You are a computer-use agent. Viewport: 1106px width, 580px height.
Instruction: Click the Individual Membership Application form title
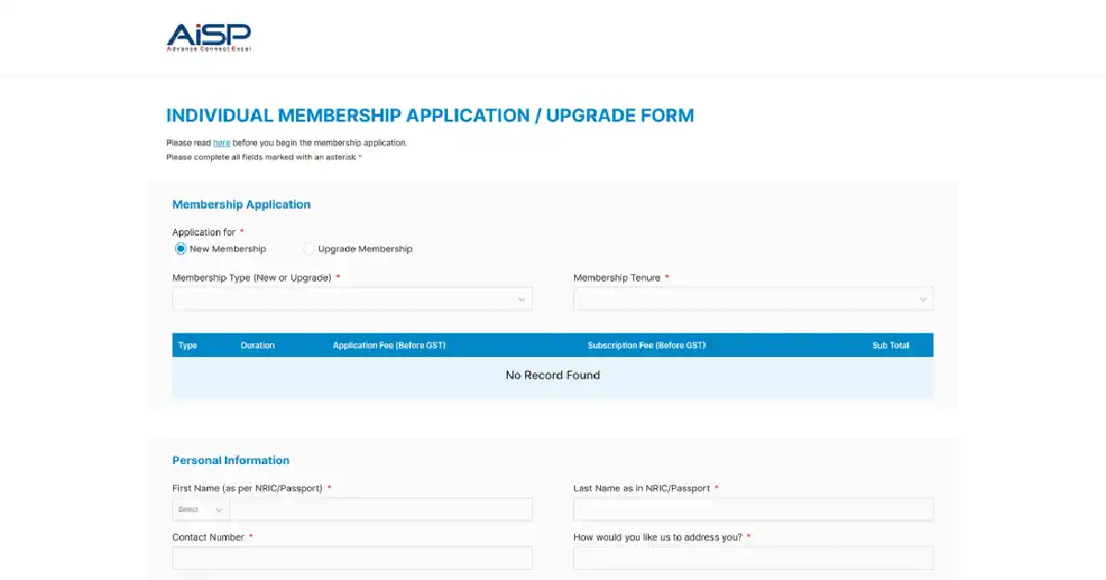coord(429,116)
